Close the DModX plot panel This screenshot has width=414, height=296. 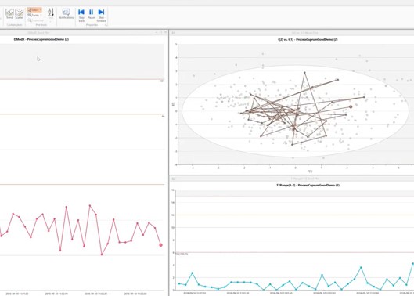click(166, 32)
